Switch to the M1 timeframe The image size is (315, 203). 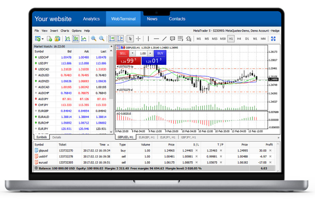[199, 39]
